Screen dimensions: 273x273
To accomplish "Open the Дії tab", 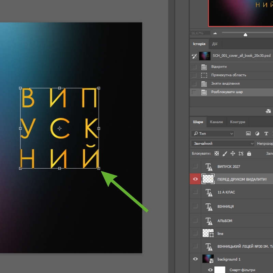I will tap(215, 44).
